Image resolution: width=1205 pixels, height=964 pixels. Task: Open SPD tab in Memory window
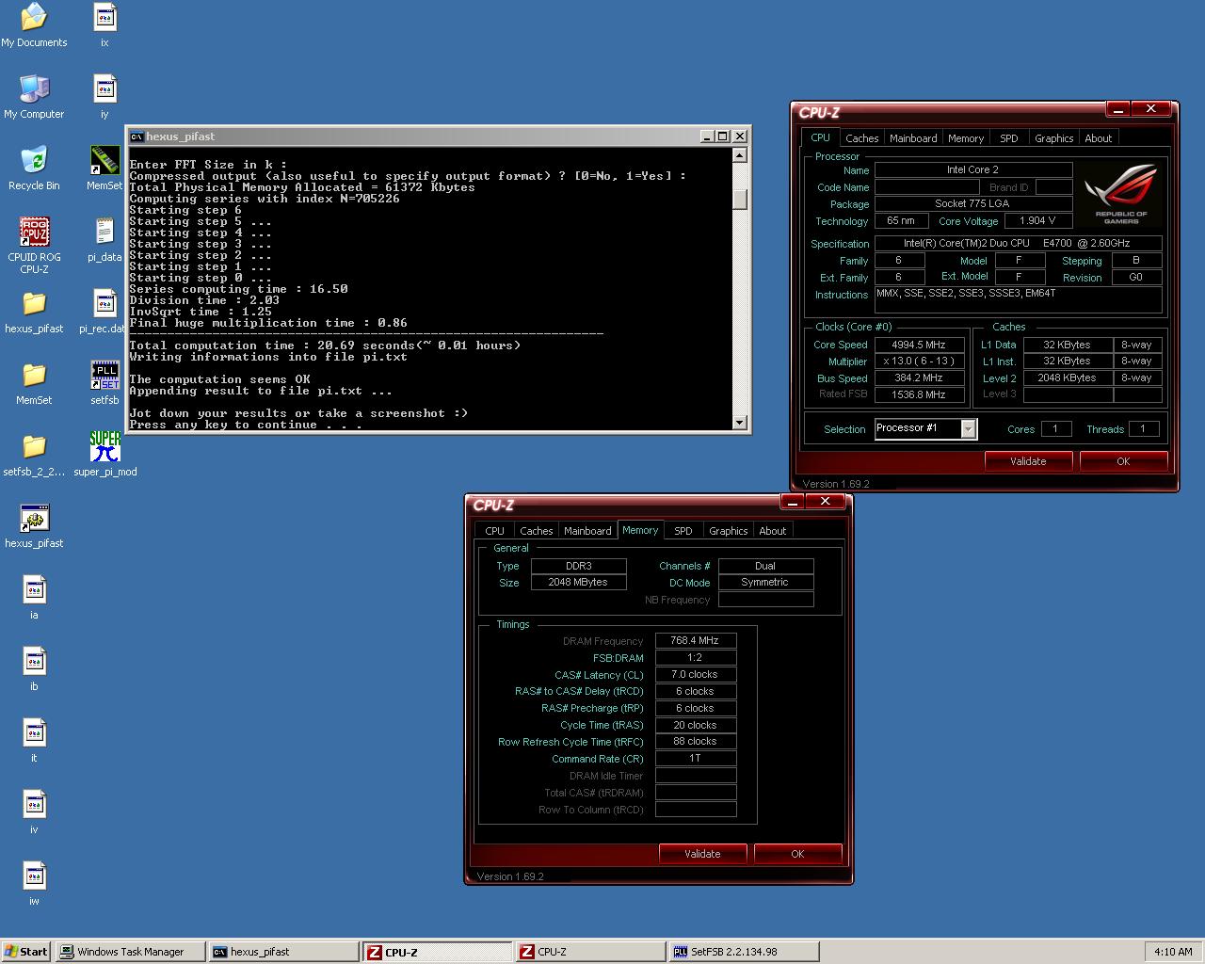click(x=683, y=531)
